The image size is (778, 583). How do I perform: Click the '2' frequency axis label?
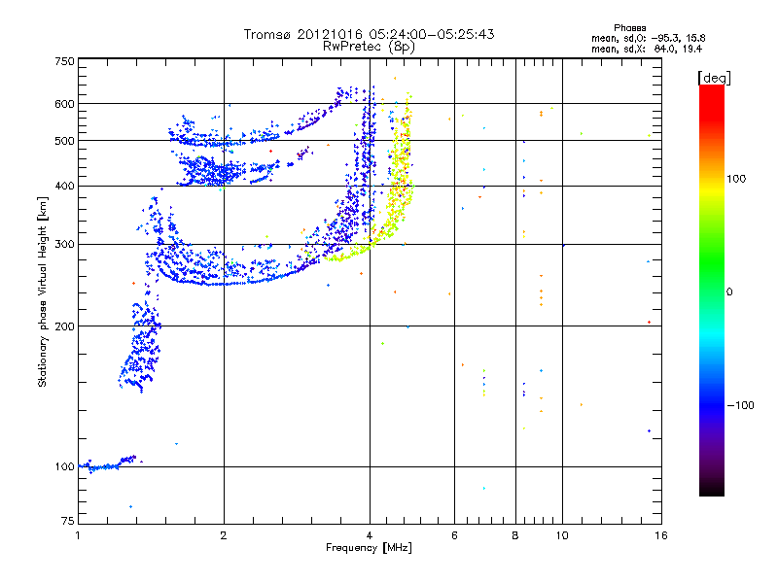pyautogui.click(x=224, y=535)
